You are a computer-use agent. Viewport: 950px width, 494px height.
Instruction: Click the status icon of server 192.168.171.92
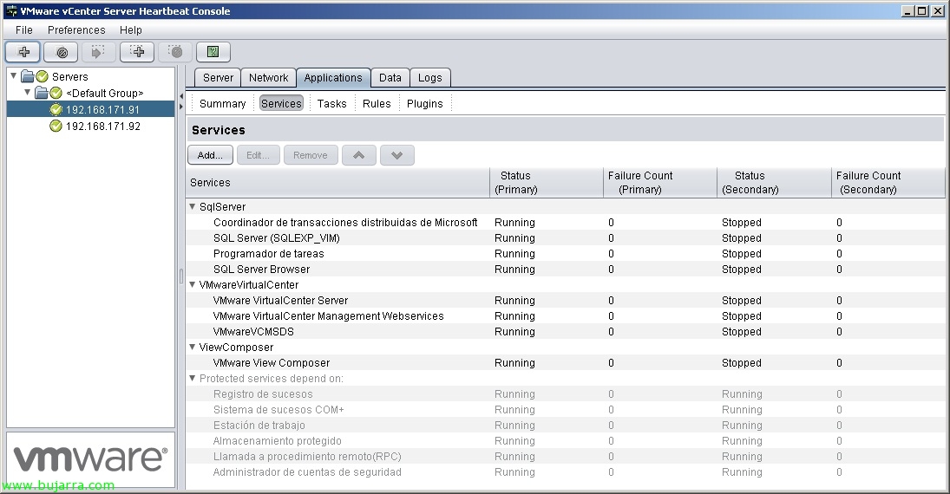click(x=56, y=127)
